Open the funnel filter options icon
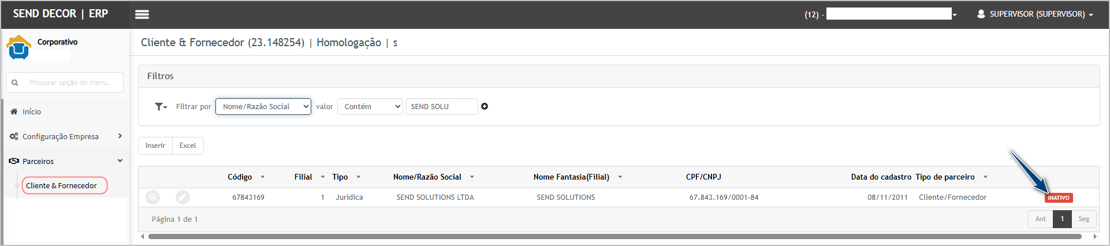1110x246 pixels. click(x=161, y=107)
